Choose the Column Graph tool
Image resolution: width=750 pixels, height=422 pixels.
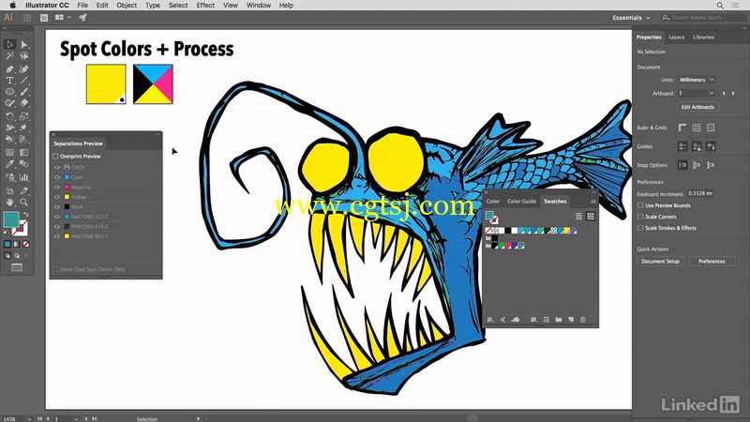click(x=24, y=177)
